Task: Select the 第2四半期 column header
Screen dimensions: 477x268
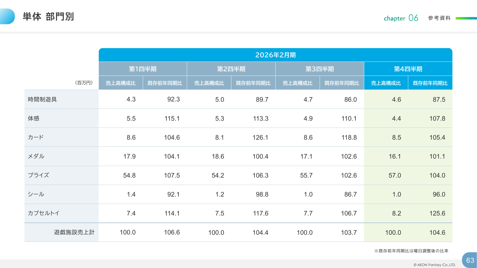Action: click(231, 69)
